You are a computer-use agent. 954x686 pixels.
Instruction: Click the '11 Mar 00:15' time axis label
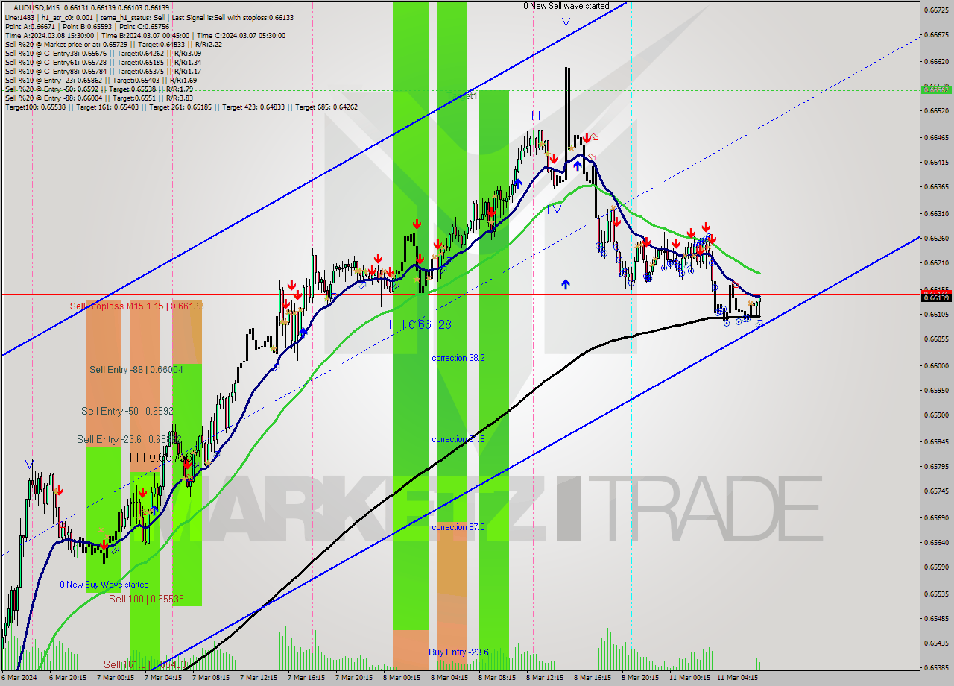[x=689, y=678]
